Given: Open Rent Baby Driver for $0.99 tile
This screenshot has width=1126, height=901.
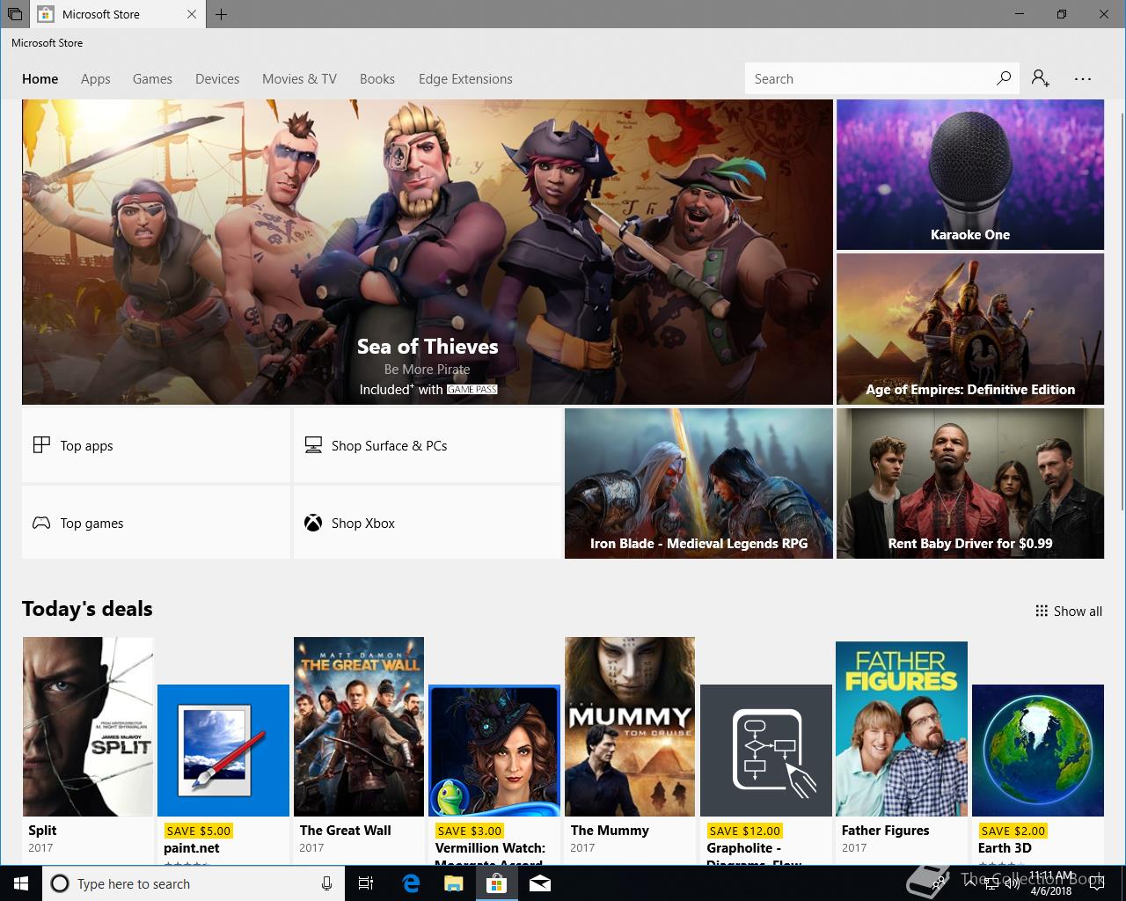Looking at the screenshot, I should point(970,483).
